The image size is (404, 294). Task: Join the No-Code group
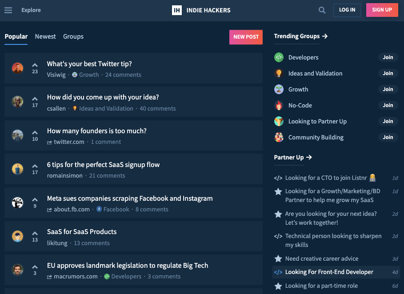tap(388, 105)
